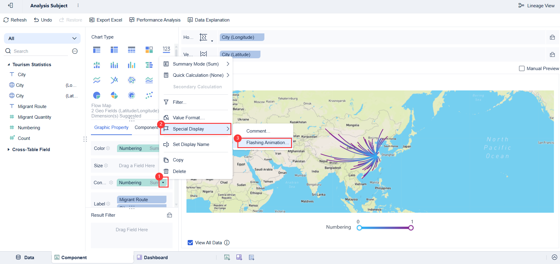Image resolution: width=560 pixels, height=264 pixels.
Task: Select the City (Lo...) geo field
Action: [42, 85]
